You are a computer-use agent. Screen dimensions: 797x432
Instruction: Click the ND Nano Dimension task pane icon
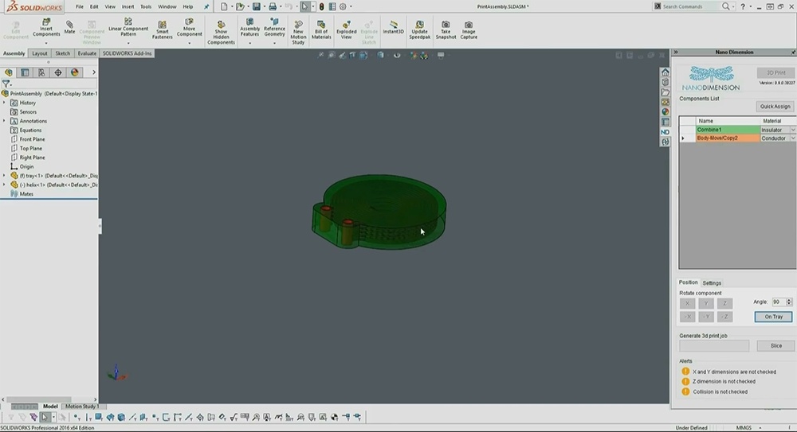pyautogui.click(x=665, y=132)
